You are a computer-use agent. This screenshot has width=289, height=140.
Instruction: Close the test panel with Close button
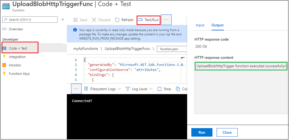pos(227,132)
